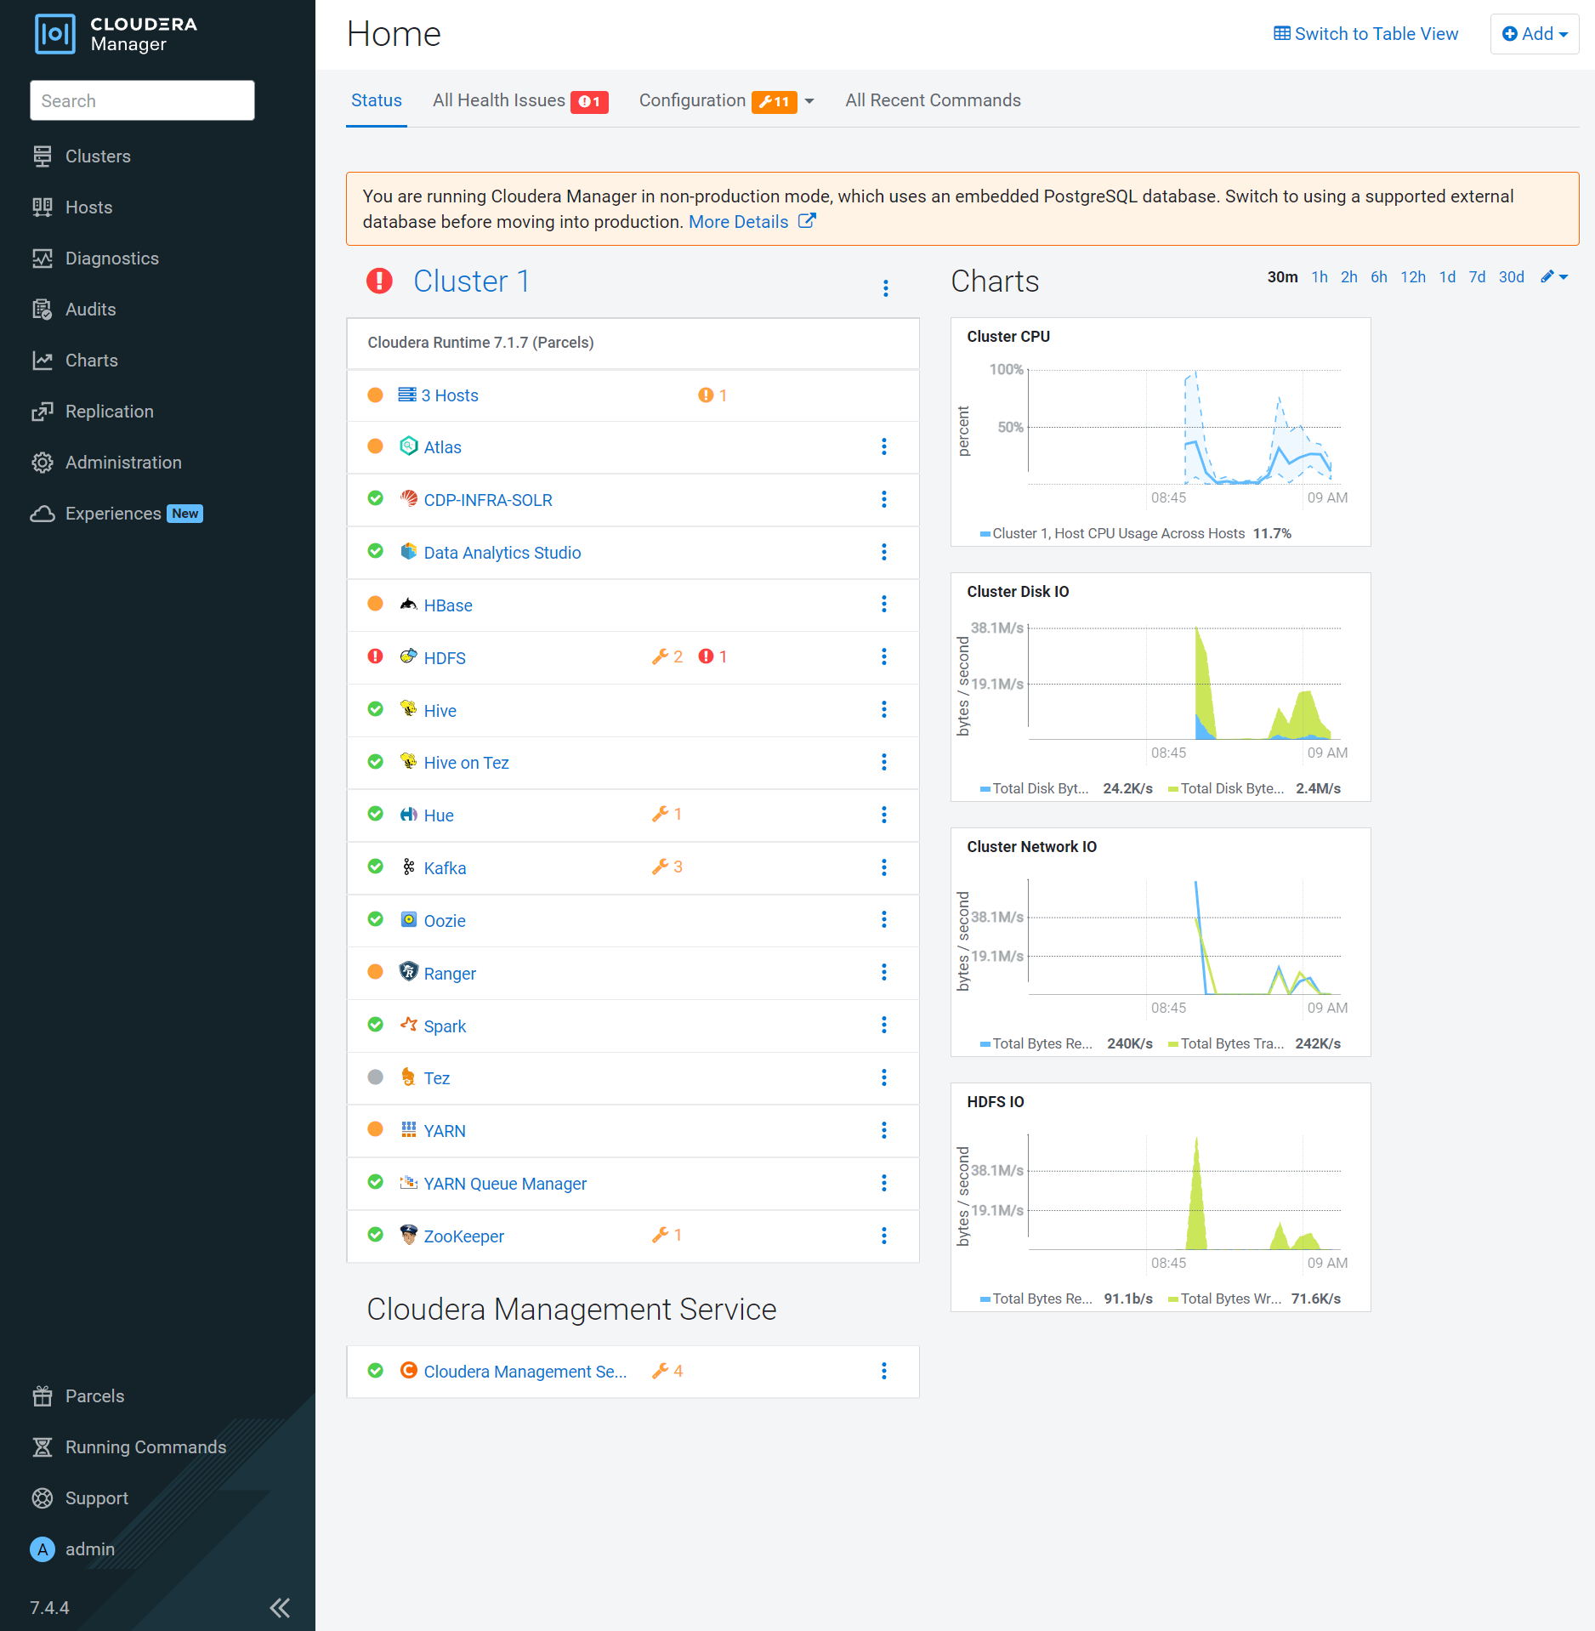Image resolution: width=1595 pixels, height=1631 pixels.
Task: Open the Cluster Network IO chart
Action: (x=1161, y=942)
